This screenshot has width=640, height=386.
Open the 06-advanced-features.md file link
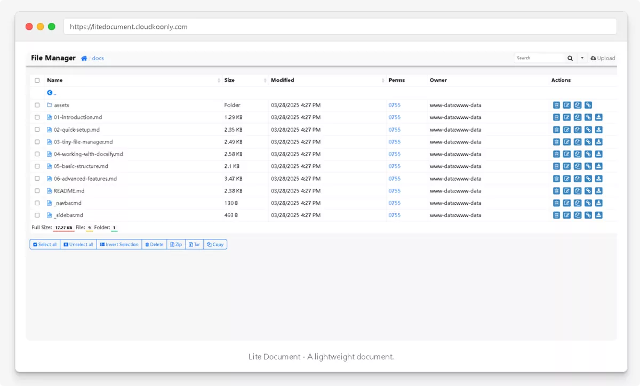(x=85, y=179)
